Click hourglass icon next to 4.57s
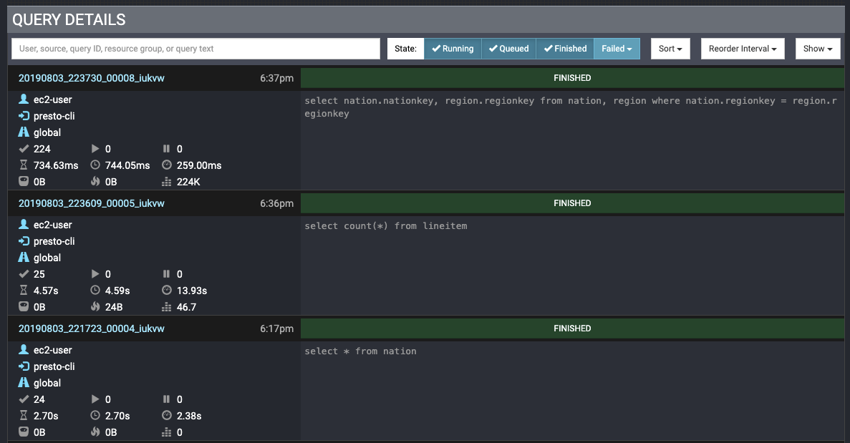Screen dimensions: 850x443 24,291
